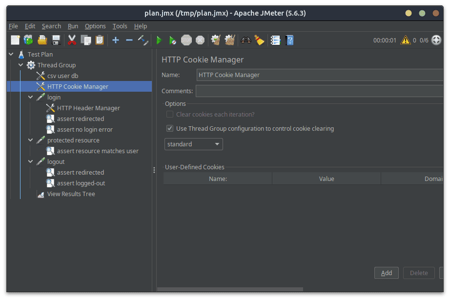Collapse the Thread Group tree node
Viewport: 450px width, 300px height.
[x=21, y=65]
